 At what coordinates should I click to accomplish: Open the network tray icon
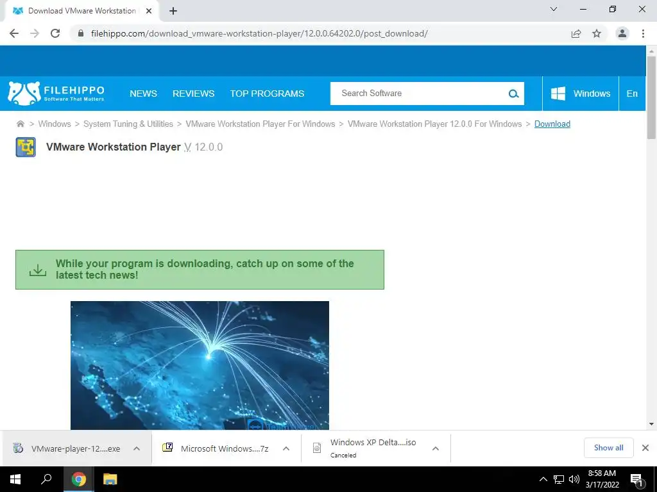(559, 479)
